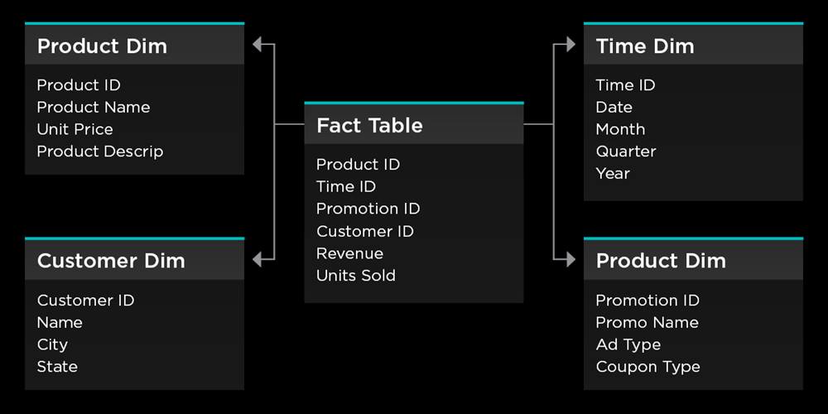Select the Product Descrip field
Viewport: 828px width, 414px height.
tap(100, 152)
